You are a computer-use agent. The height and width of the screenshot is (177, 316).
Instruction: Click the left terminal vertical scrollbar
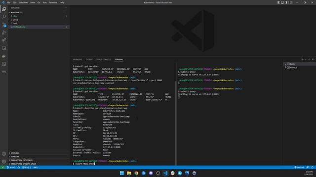coord(176,122)
